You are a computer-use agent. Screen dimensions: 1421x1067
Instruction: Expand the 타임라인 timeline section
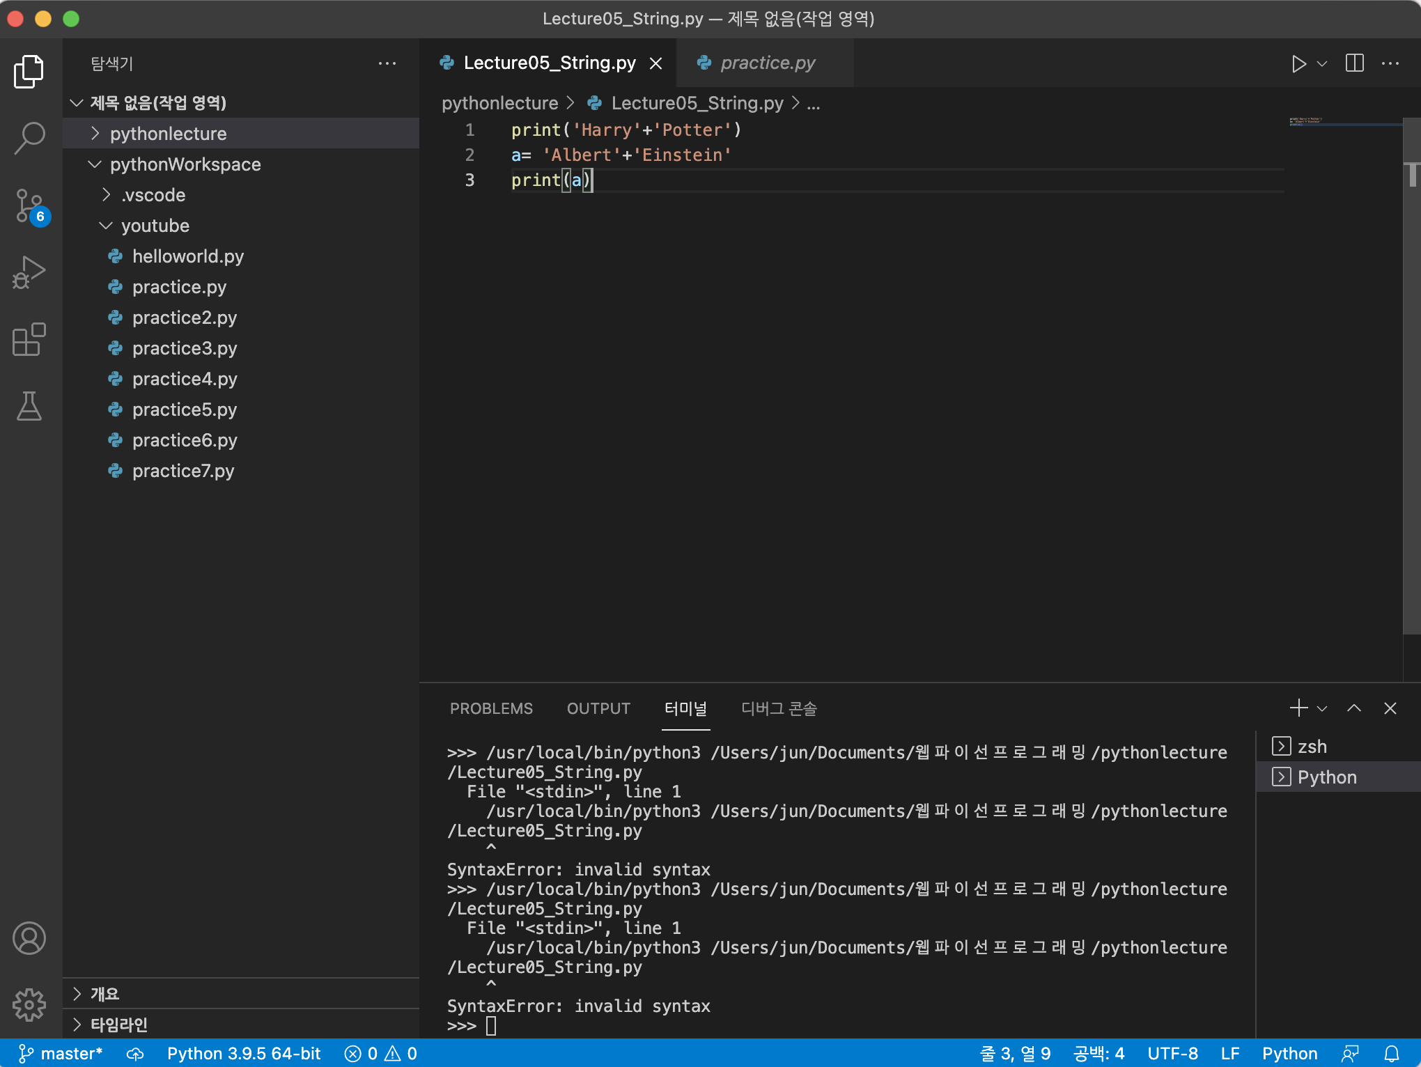pyautogui.click(x=241, y=1025)
